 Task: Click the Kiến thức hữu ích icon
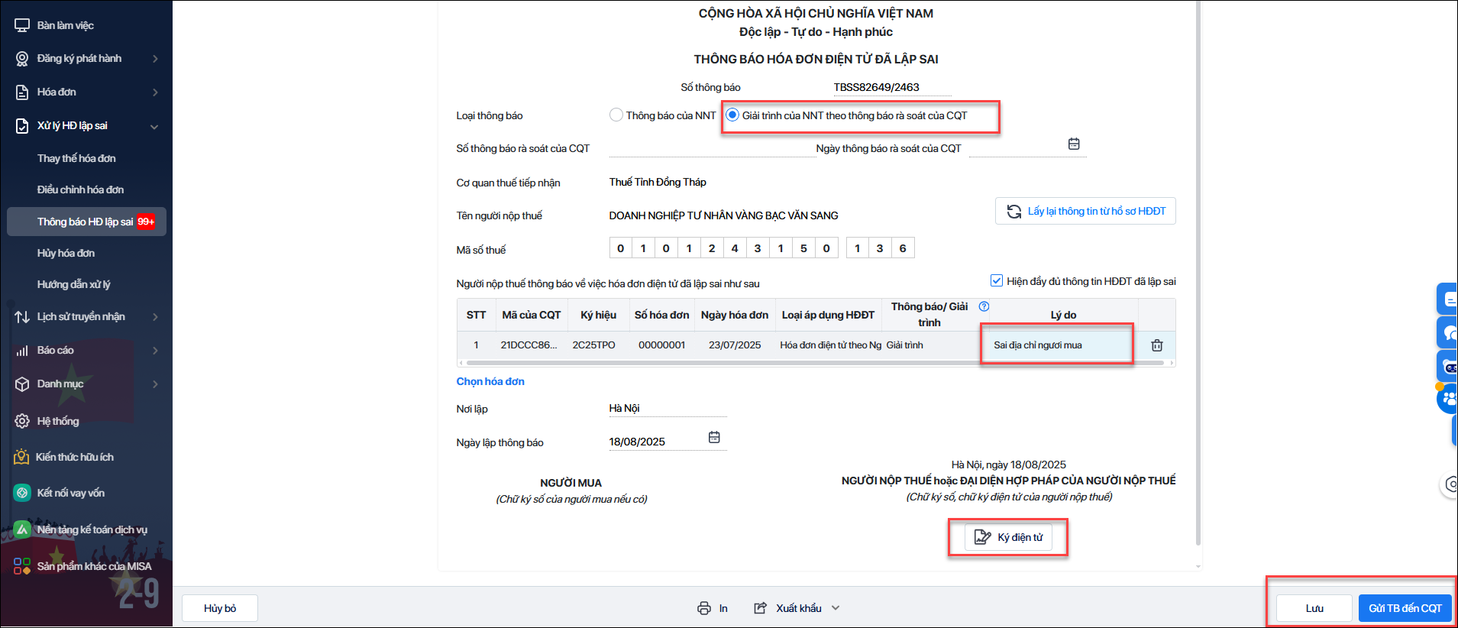click(x=21, y=457)
